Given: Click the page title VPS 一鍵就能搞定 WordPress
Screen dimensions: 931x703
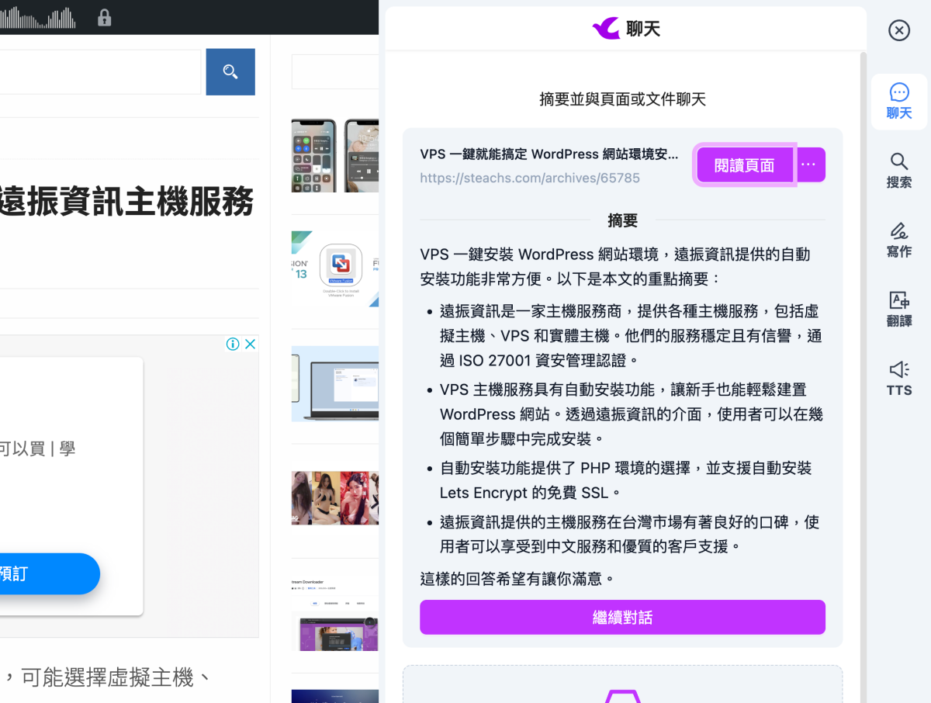Looking at the screenshot, I should [x=549, y=154].
